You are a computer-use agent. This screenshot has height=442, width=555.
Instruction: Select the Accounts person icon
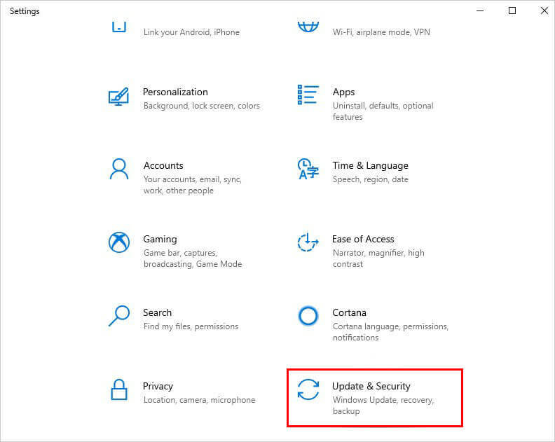point(119,169)
